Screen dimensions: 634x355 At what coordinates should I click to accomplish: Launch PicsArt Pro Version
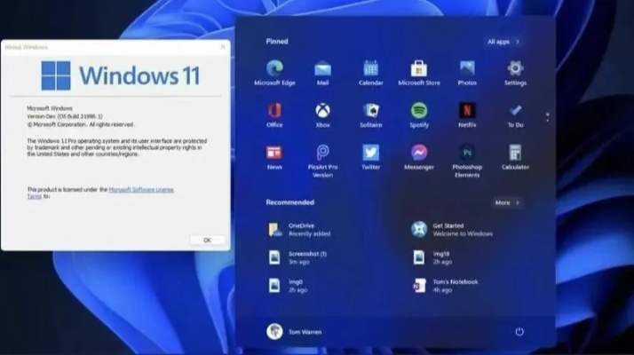[x=322, y=162]
